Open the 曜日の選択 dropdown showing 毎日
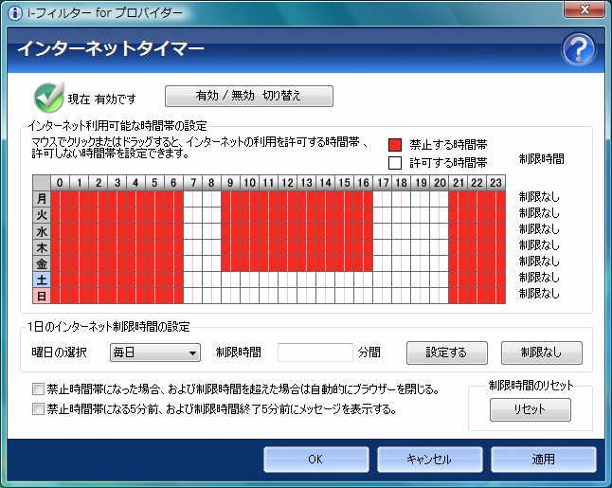The width and height of the screenshot is (612, 488). coord(155,352)
